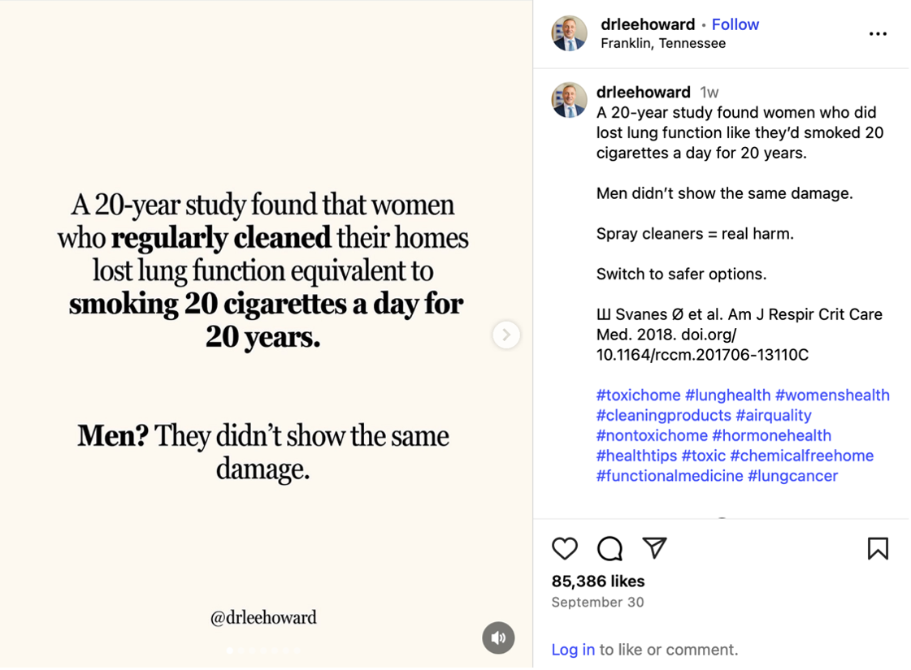Go to next slide with arrow
This screenshot has width=911, height=670.
coord(505,335)
